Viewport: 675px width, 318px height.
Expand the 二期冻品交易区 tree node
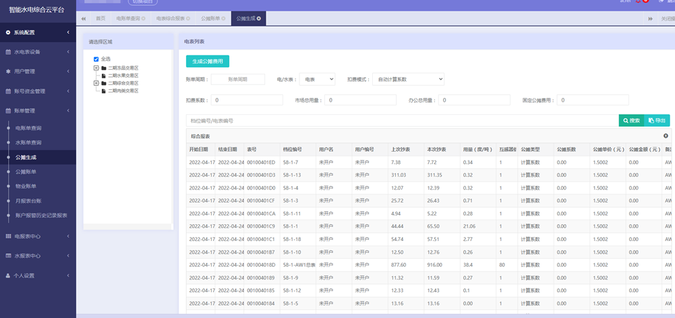[96, 68]
